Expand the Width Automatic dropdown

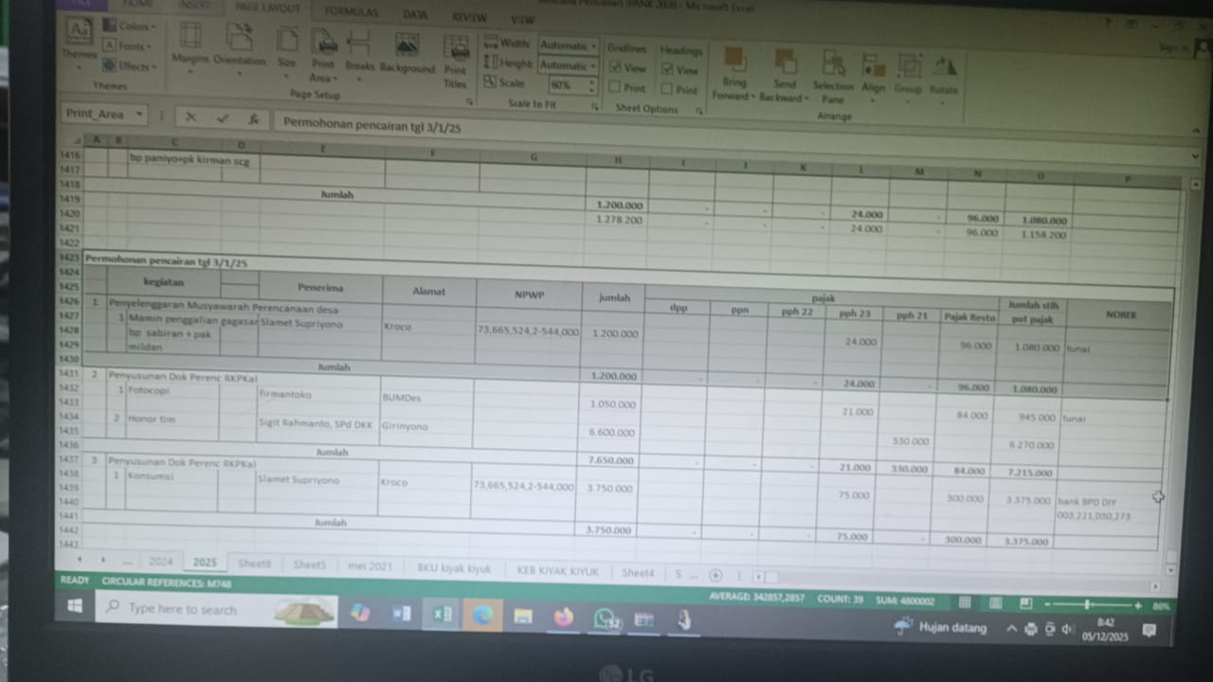coord(593,45)
